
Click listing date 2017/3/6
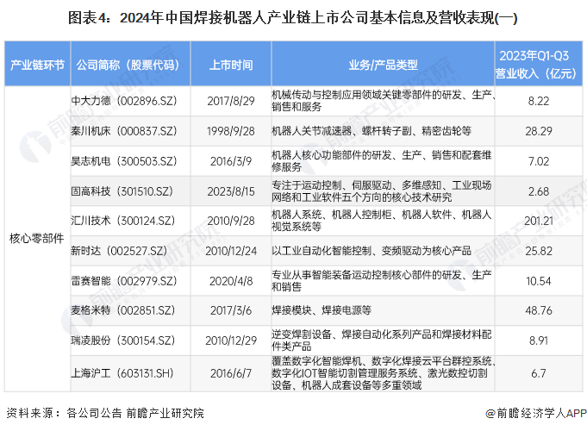pos(231,310)
